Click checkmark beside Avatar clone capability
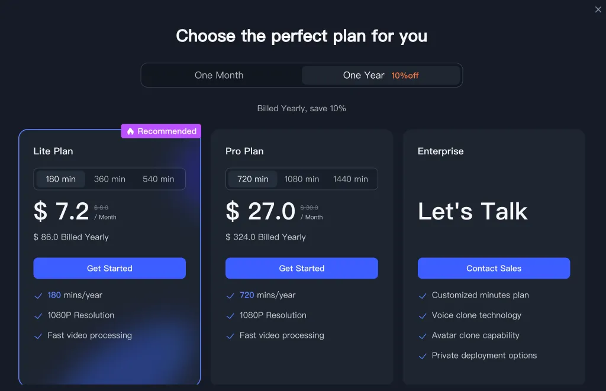Viewport: 606px width, 391px height. [423, 336]
